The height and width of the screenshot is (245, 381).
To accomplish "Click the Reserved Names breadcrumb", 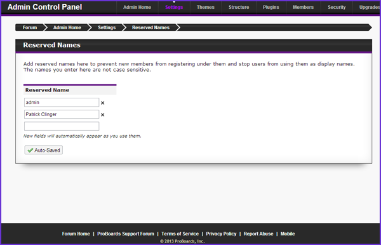I will pyautogui.click(x=150, y=28).
